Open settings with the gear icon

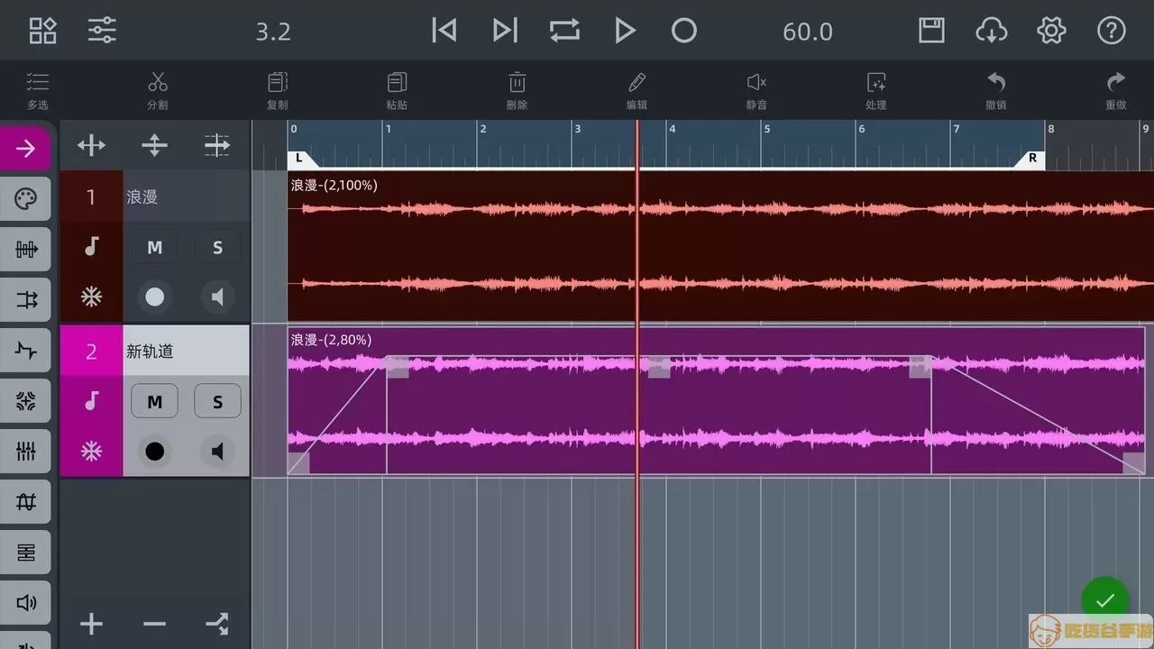[1051, 31]
